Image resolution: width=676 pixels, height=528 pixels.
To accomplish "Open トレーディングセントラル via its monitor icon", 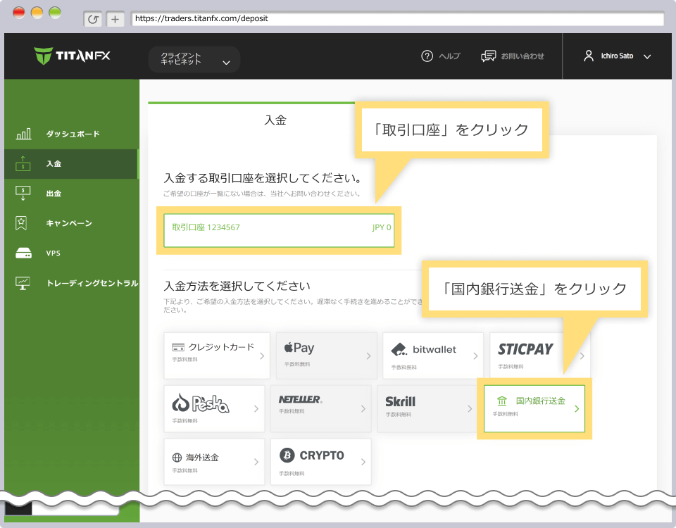I will 23,282.
